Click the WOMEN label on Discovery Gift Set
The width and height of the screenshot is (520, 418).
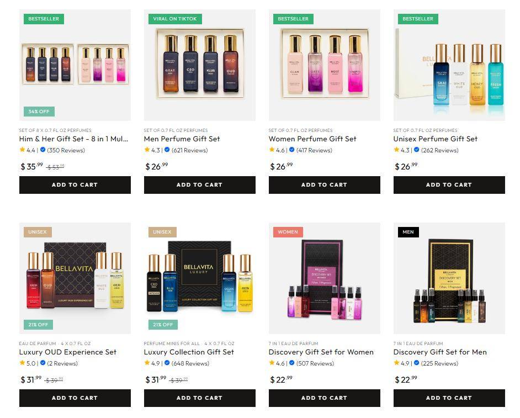288,232
